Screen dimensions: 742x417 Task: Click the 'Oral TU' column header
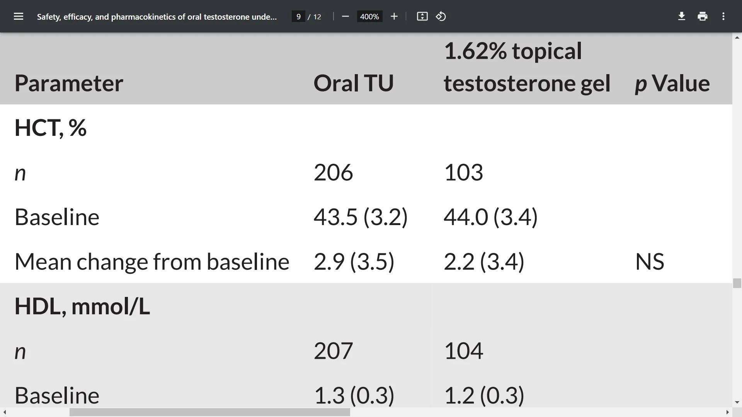[x=354, y=83]
